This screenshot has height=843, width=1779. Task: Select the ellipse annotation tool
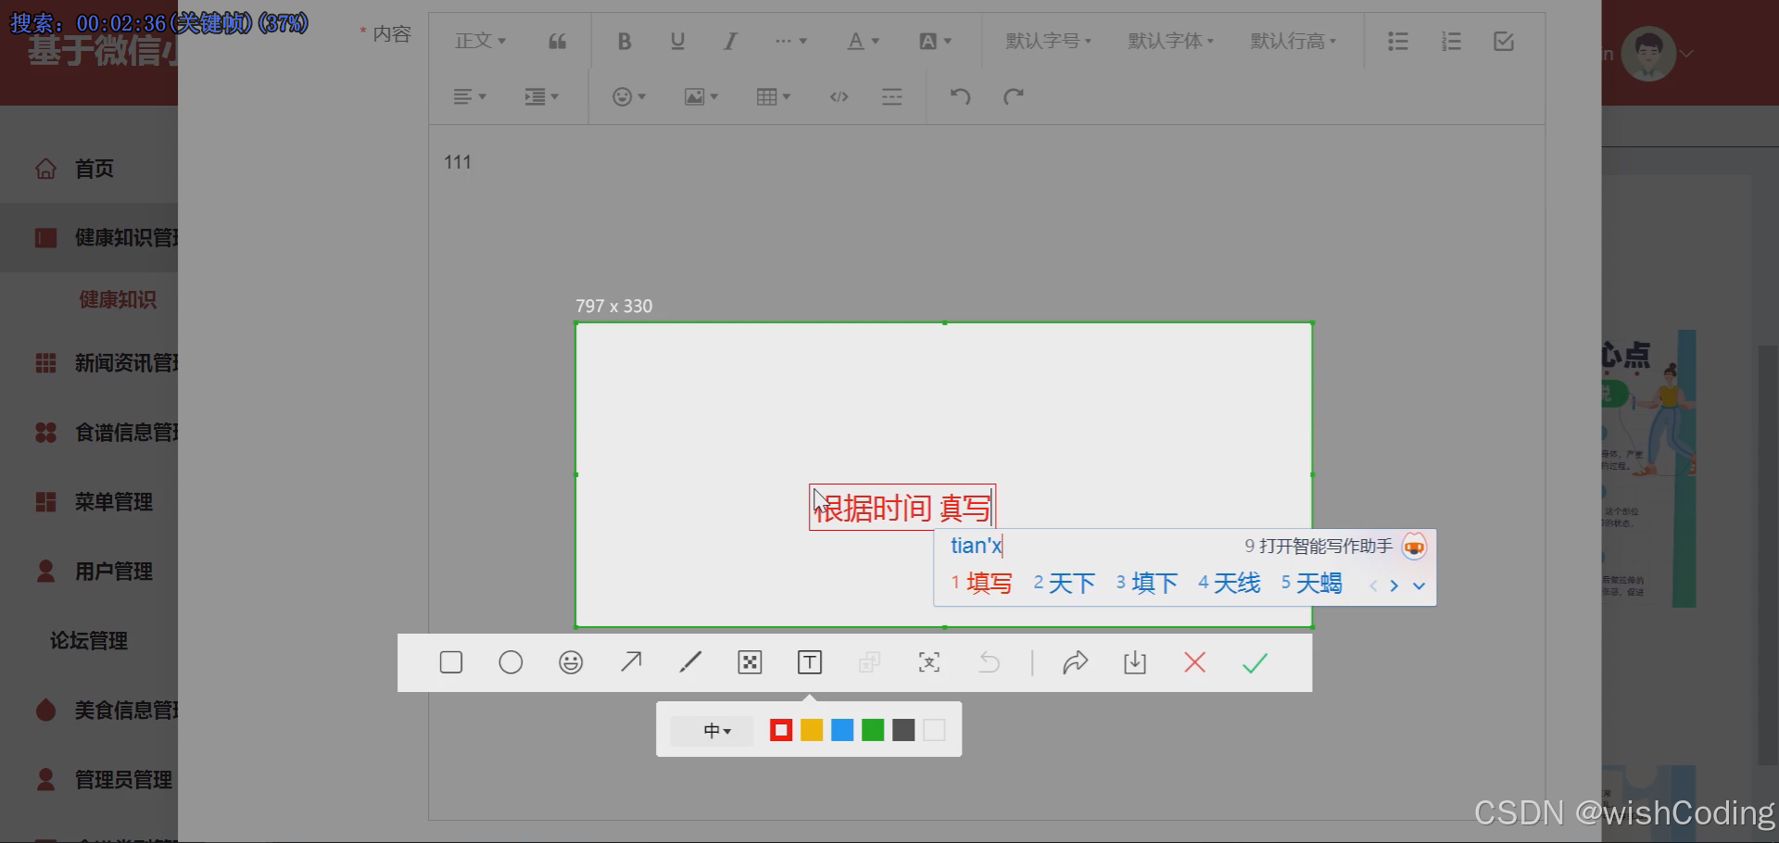pos(511,662)
